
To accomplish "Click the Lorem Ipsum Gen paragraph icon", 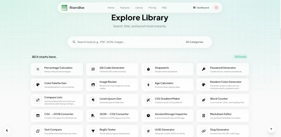I will pos(93,100).
